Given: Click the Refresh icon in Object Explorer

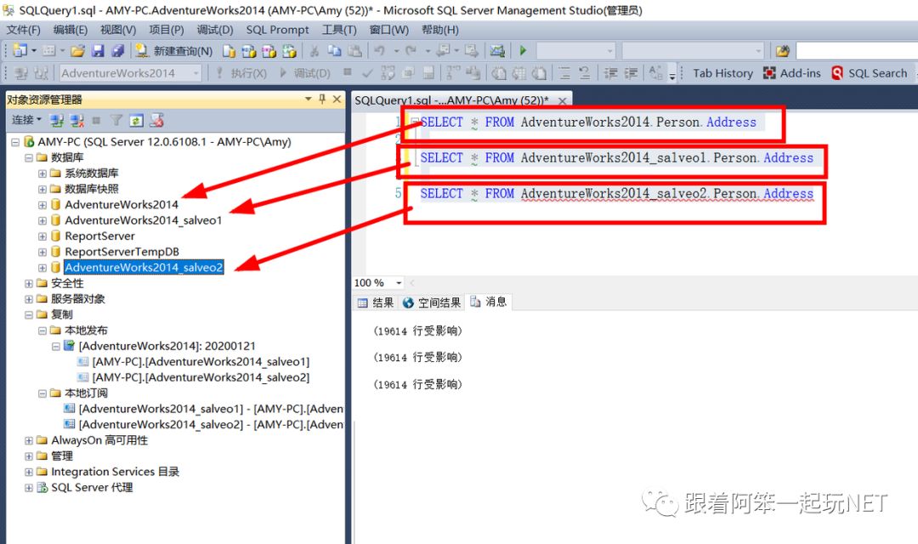Looking at the screenshot, I should (136, 121).
